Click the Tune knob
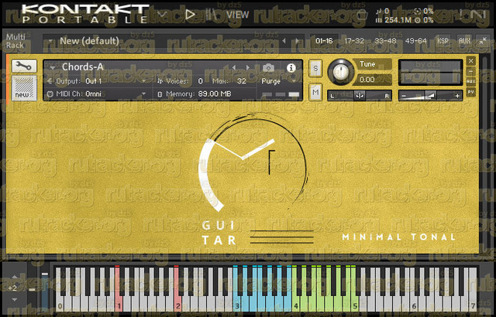This screenshot has height=317, width=496. 341,72
